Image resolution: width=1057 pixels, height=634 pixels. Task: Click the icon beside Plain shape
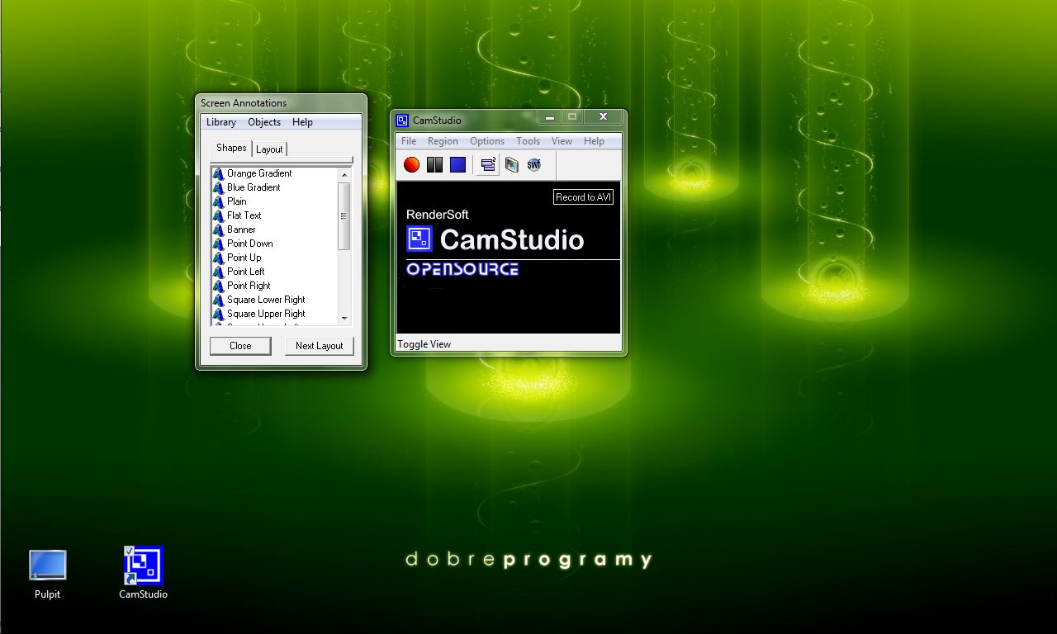(x=219, y=201)
